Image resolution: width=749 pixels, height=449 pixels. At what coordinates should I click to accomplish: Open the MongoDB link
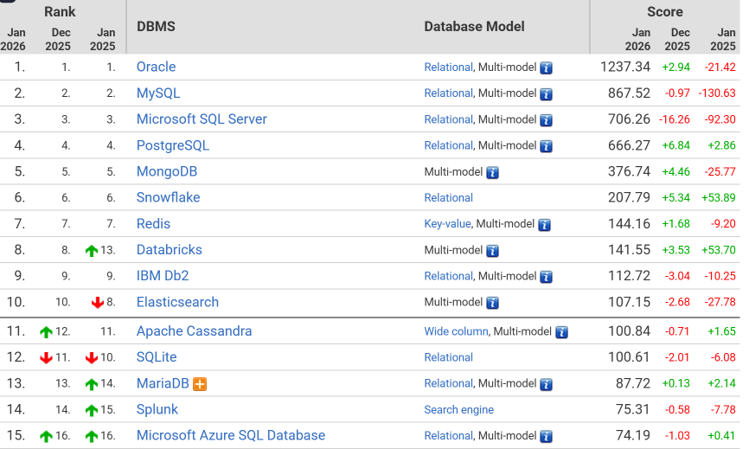click(167, 171)
